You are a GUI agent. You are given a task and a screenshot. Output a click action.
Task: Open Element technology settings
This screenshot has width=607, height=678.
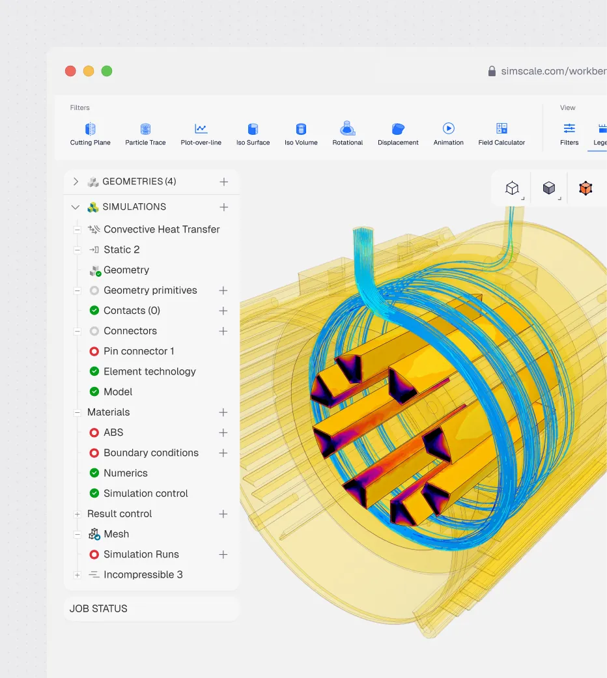tap(150, 371)
